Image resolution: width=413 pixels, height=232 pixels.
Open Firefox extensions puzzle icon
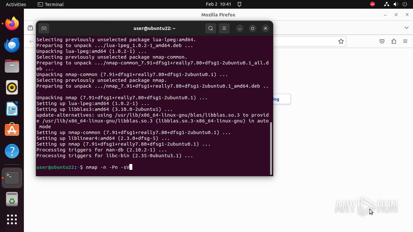pyautogui.click(x=394, y=41)
